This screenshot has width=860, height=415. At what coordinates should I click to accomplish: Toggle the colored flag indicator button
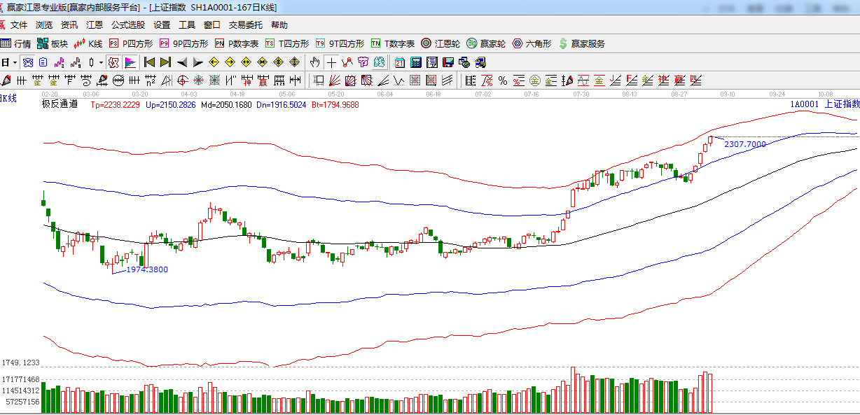click(x=130, y=62)
